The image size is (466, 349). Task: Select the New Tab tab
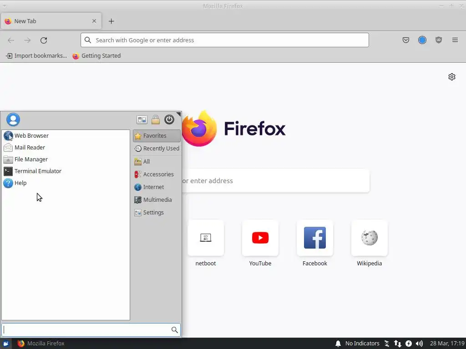51,21
